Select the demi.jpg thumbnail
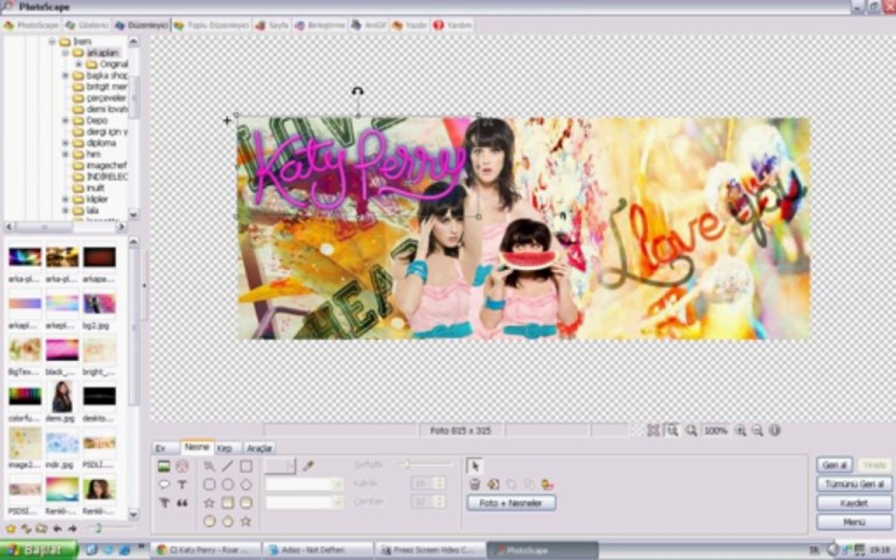This screenshot has height=560, width=896. tap(62, 397)
